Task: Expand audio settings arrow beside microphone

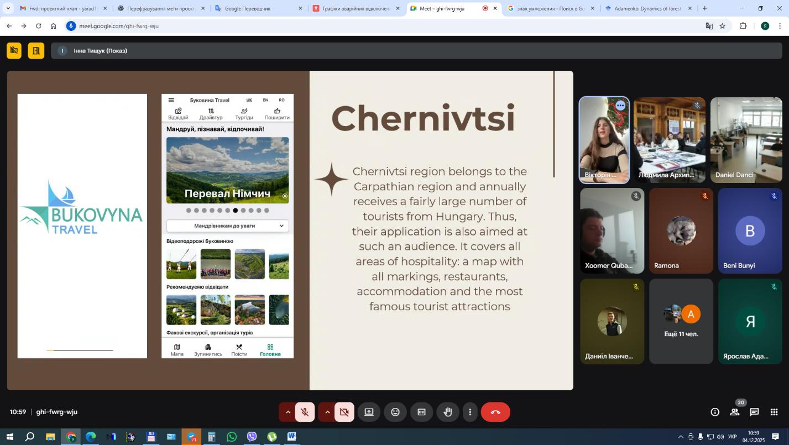Action: tap(288, 412)
